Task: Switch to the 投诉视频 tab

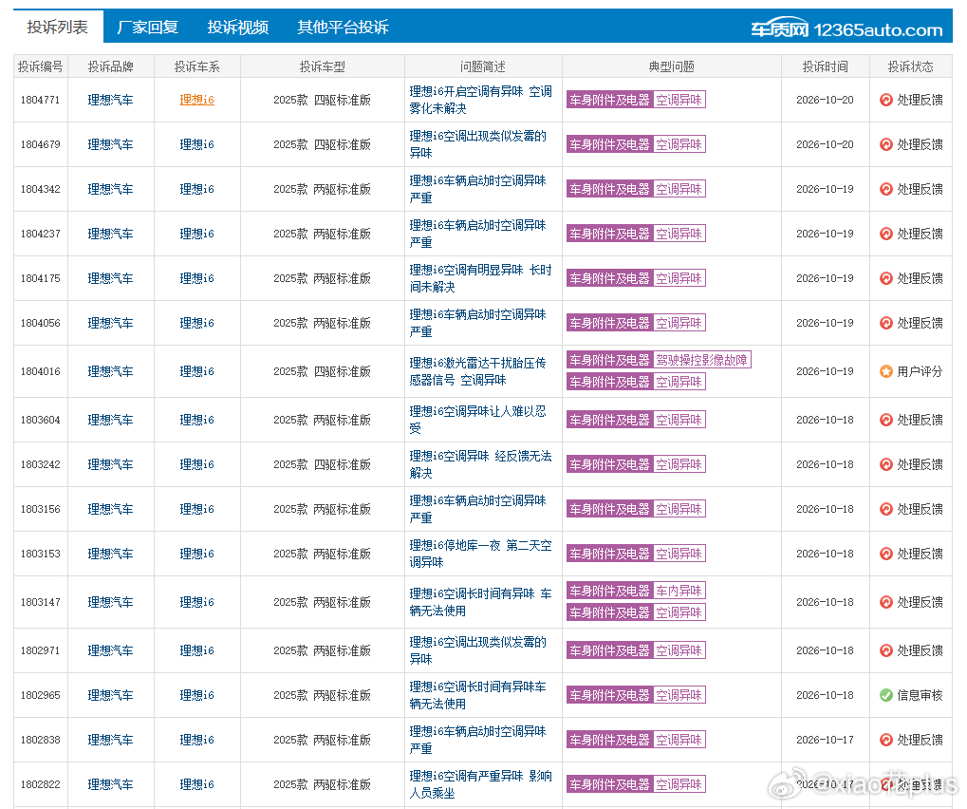Action: [237, 28]
